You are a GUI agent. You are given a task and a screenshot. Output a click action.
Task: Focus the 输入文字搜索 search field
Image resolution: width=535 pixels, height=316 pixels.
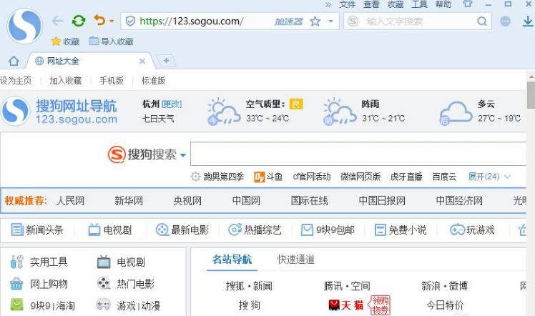click(x=418, y=21)
